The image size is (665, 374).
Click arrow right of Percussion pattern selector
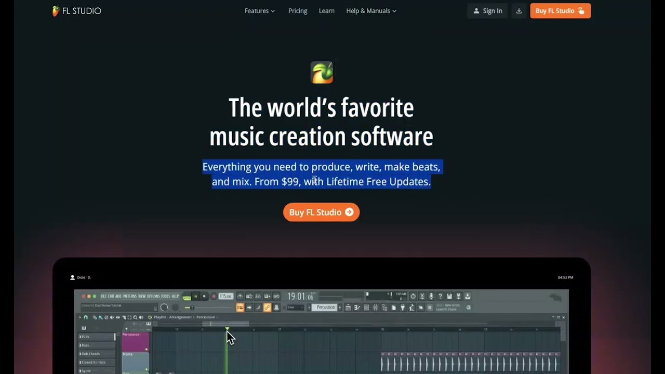(x=340, y=308)
